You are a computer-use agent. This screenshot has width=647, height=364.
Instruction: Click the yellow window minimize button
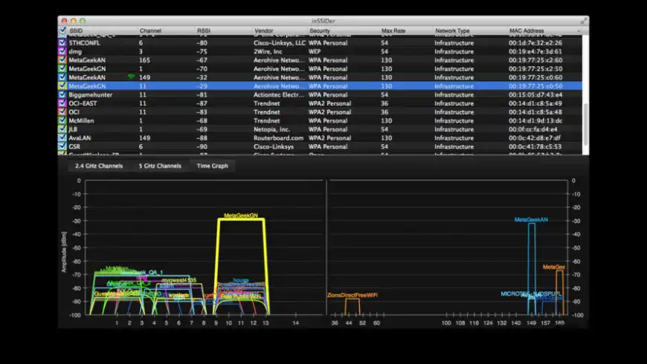[74, 20]
